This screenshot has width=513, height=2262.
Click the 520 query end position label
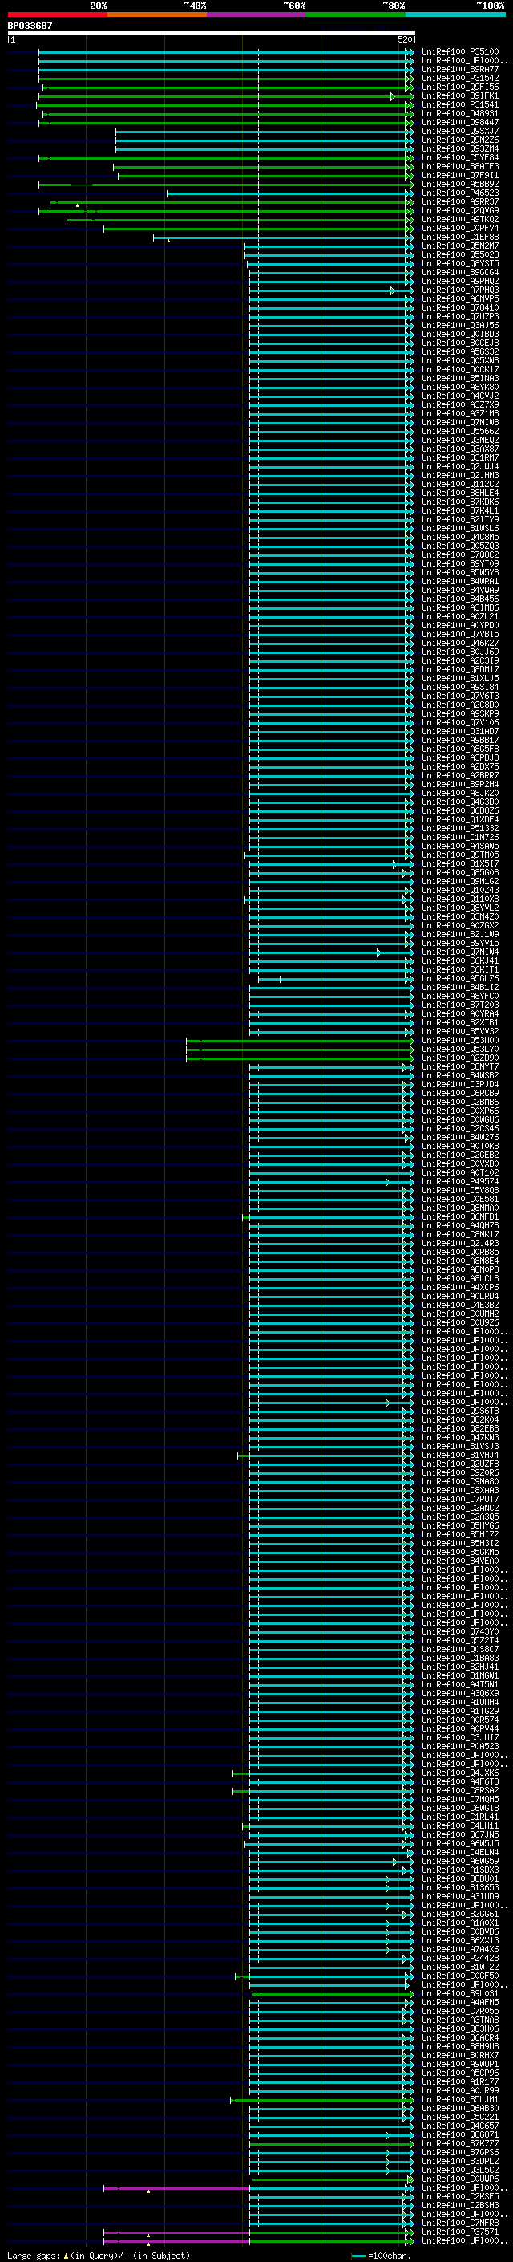[x=404, y=39]
